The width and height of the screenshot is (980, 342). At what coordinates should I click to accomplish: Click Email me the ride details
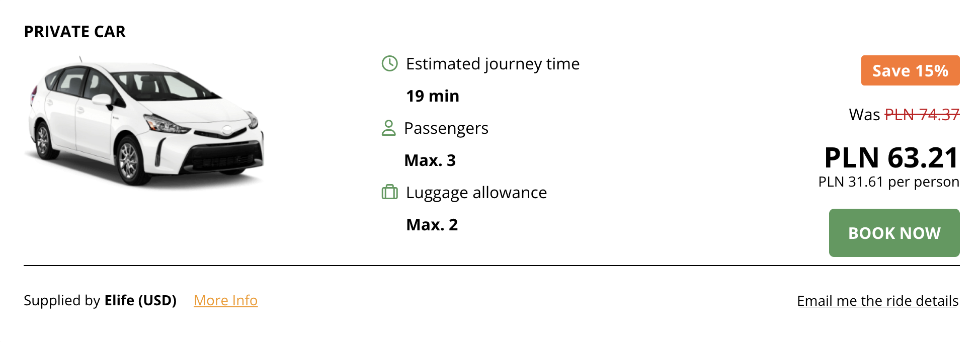pyautogui.click(x=877, y=301)
